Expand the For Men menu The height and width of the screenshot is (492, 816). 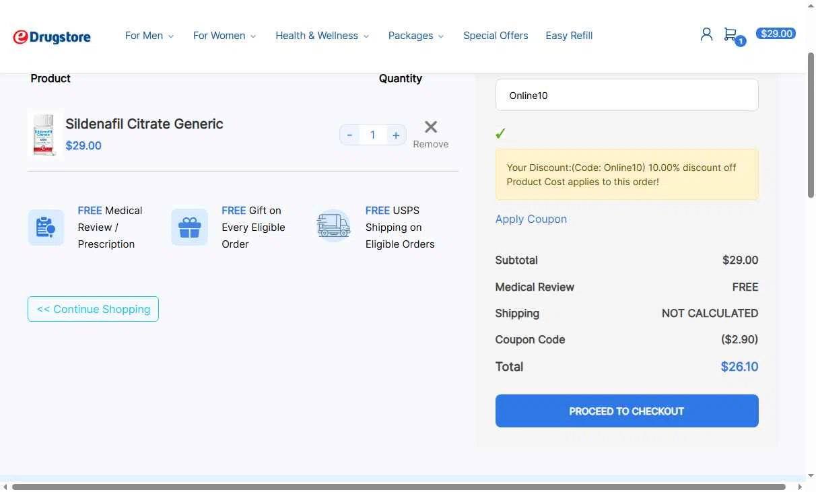click(149, 36)
